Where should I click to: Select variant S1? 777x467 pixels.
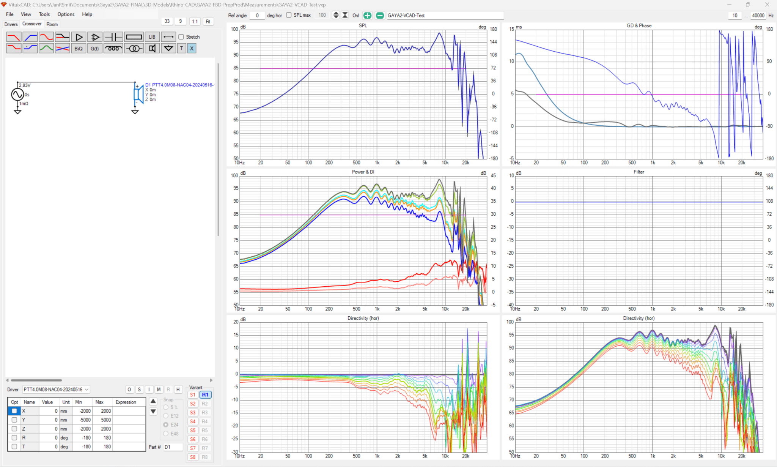[193, 395]
